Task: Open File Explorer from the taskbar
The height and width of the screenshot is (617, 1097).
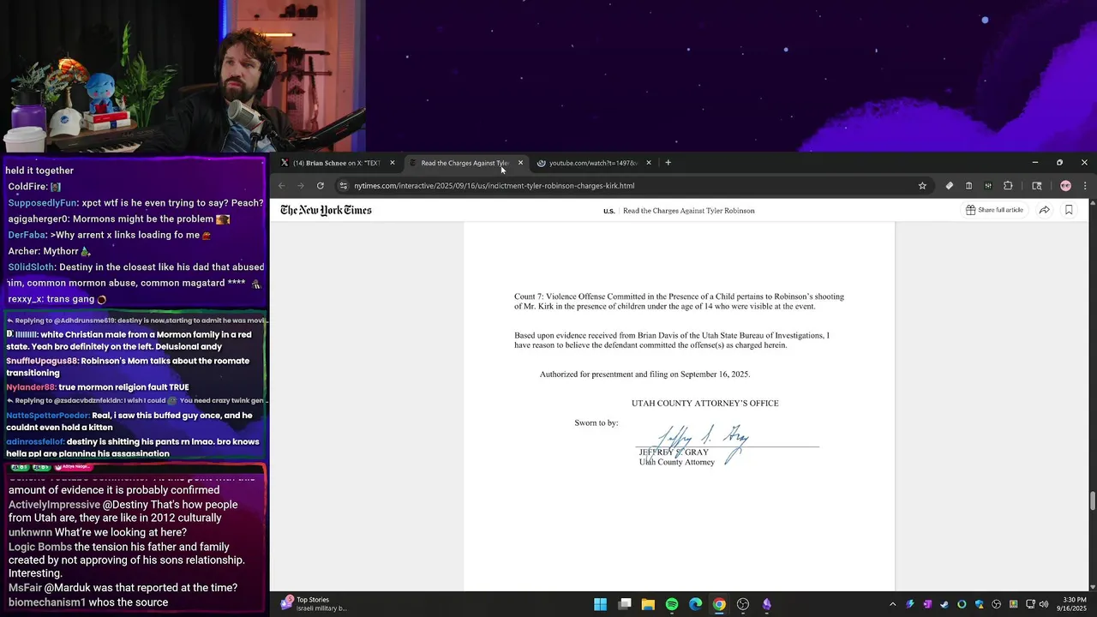Action: coord(648,604)
